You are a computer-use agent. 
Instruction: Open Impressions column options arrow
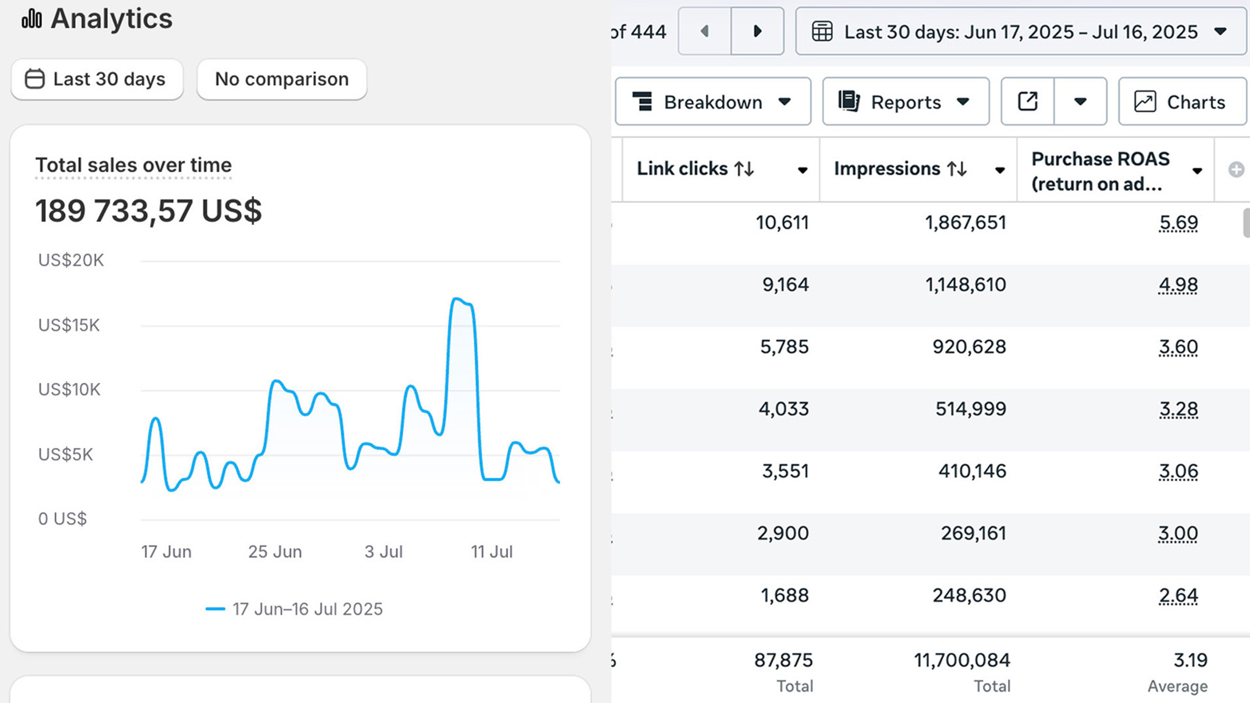coord(1000,170)
